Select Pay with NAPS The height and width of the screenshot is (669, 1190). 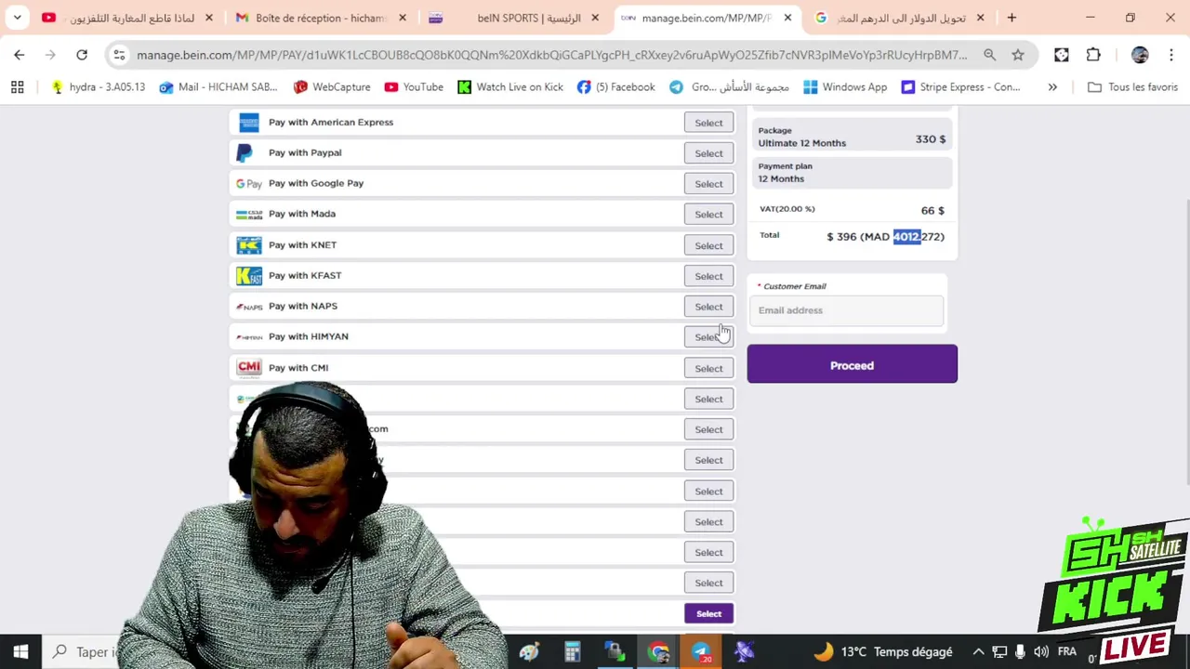click(x=708, y=307)
